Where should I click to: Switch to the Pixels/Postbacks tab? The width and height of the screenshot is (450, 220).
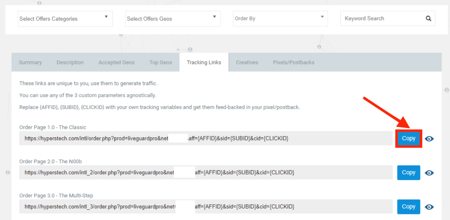pyautogui.click(x=294, y=62)
